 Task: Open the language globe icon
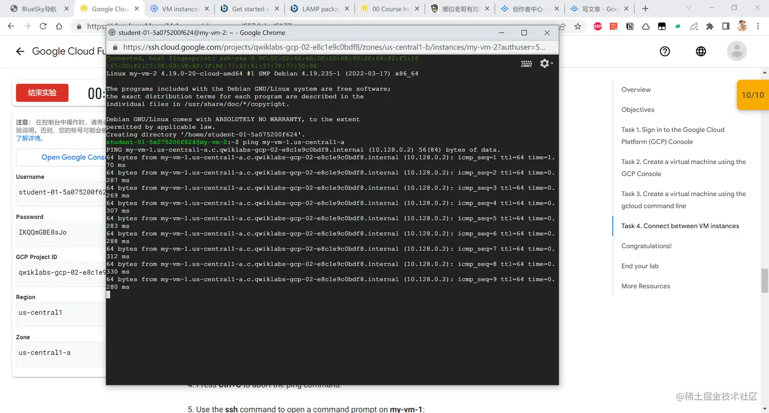[x=701, y=51]
